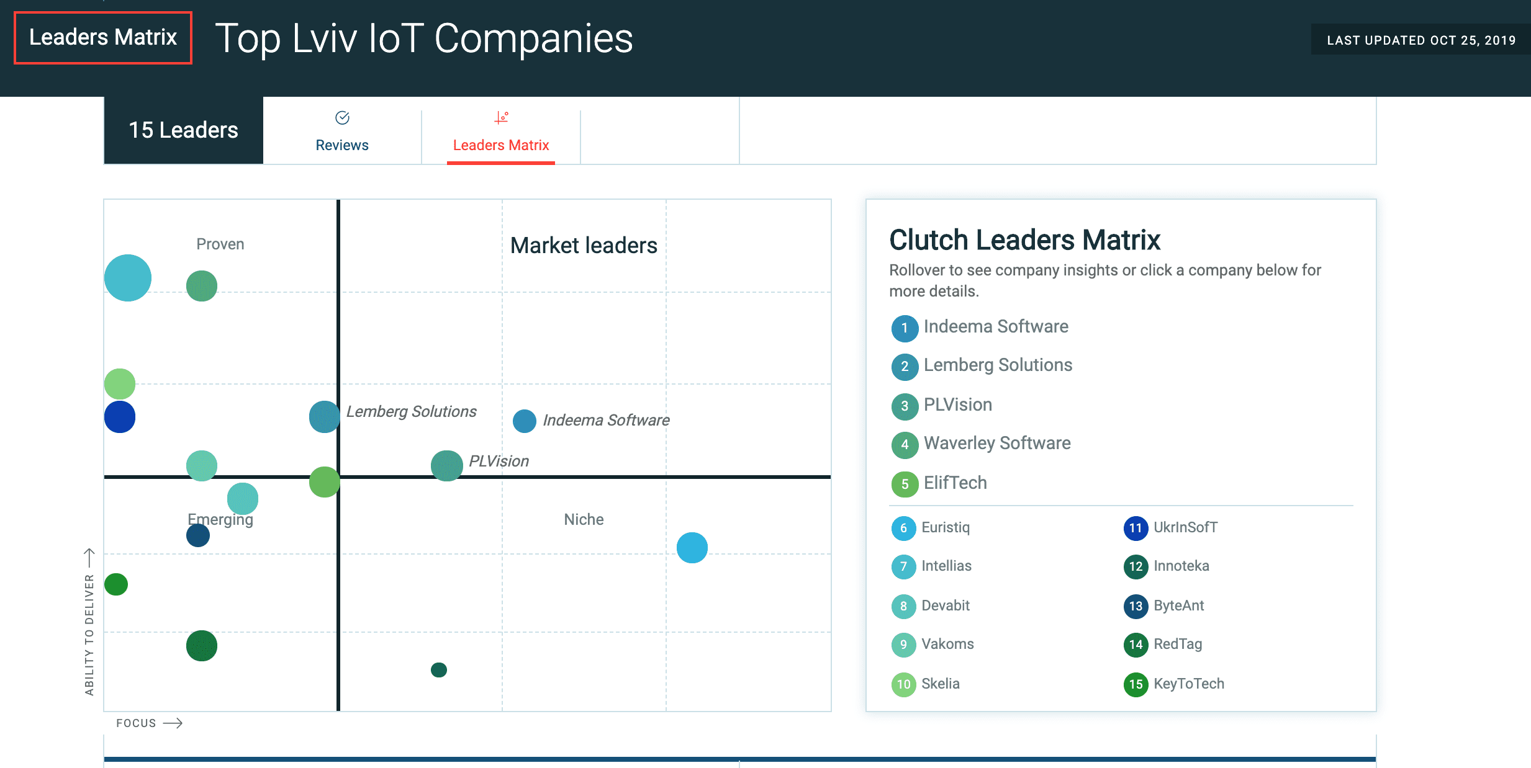This screenshot has width=1531, height=768.
Task: Click the chart icon above Leaders Matrix tab
Action: click(x=501, y=117)
